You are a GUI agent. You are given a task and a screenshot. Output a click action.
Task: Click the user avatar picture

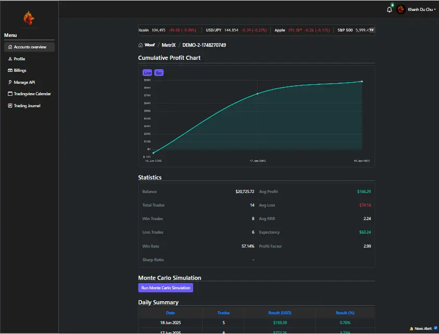[x=401, y=9]
